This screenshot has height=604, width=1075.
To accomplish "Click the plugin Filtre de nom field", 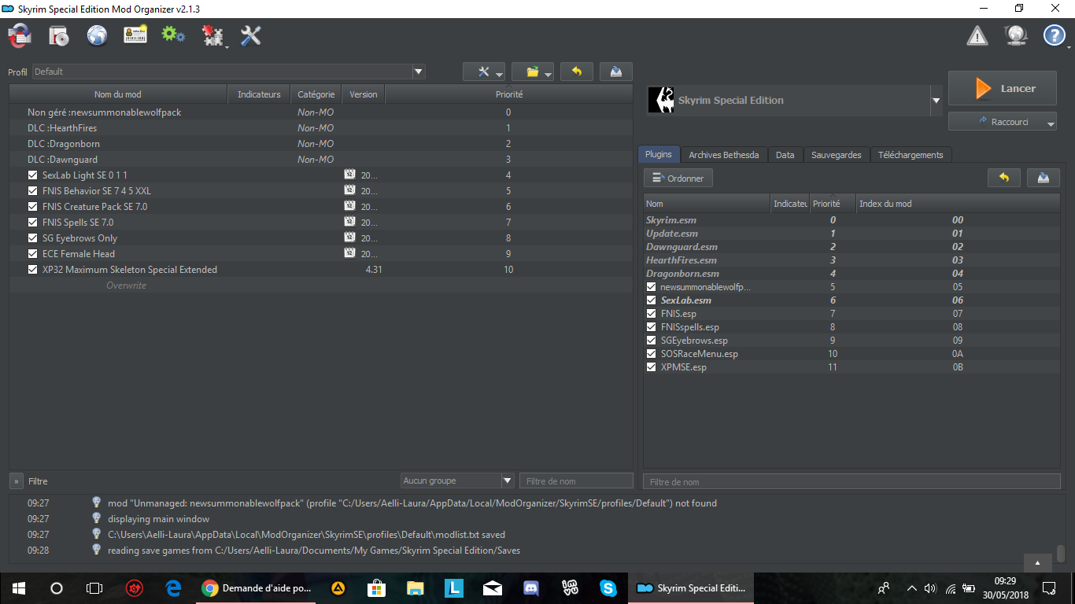I will [852, 481].
